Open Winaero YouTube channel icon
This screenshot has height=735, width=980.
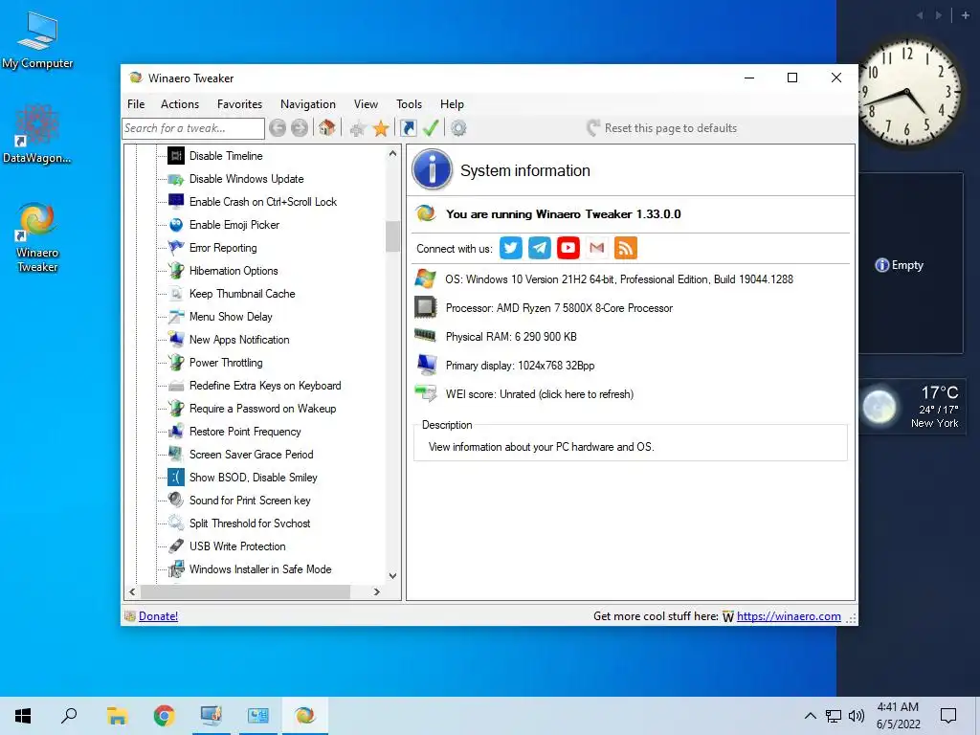(x=568, y=248)
